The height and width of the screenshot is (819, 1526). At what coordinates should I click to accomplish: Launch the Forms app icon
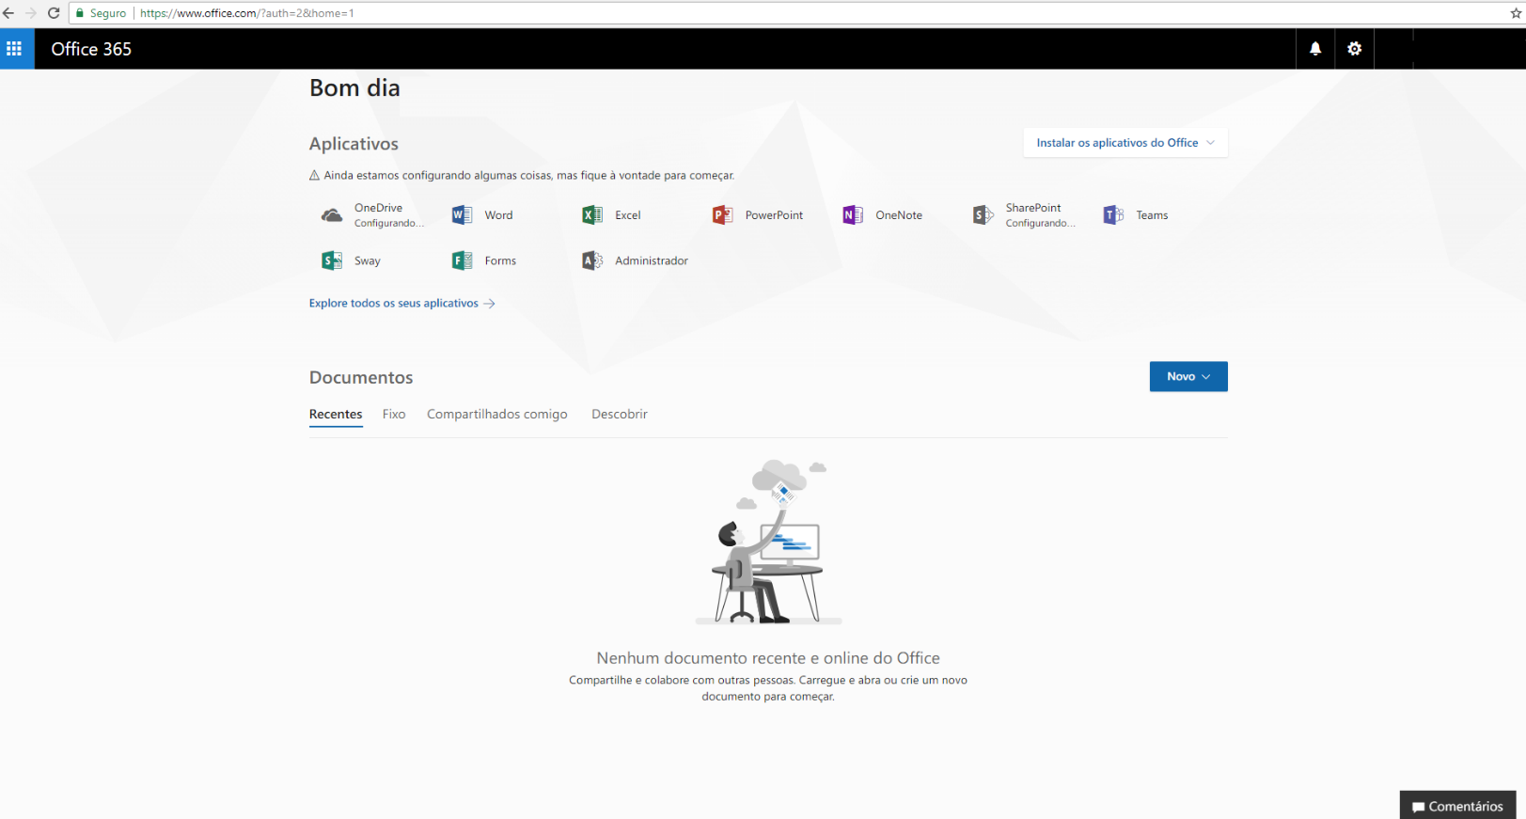[462, 260]
